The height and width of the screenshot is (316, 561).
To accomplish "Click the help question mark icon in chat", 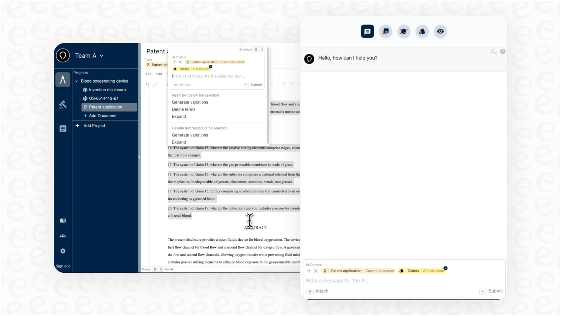I will coord(503,51).
